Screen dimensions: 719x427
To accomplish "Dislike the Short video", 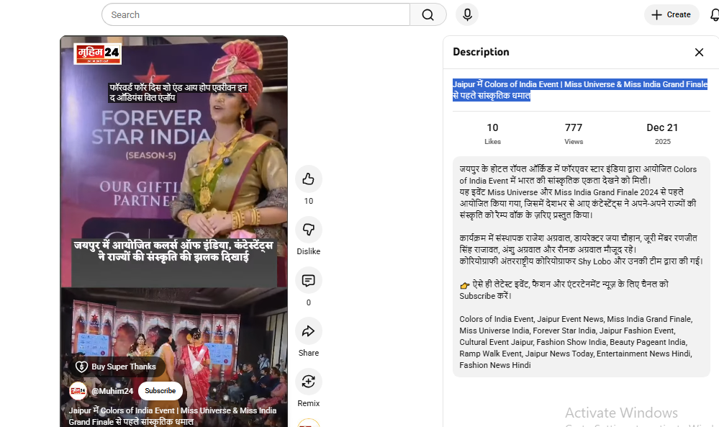I will 308,230.
